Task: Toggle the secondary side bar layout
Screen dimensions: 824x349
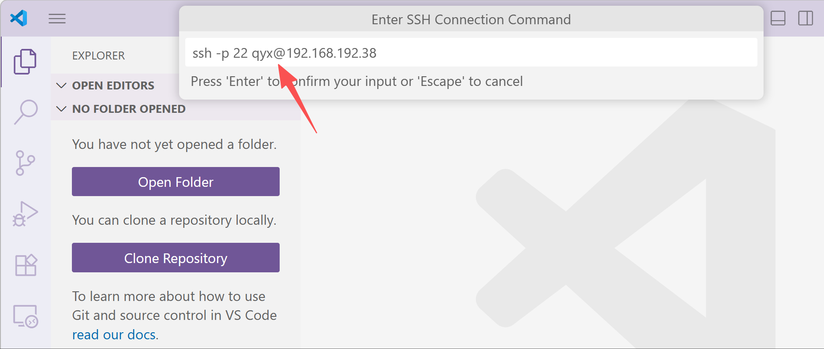Action: (805, 19)
